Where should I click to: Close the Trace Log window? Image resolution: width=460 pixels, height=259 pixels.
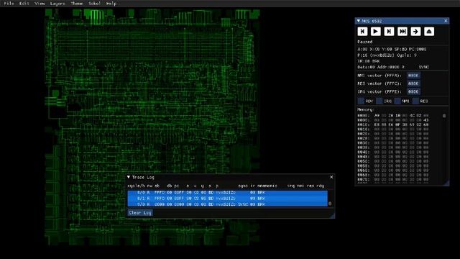tap(331, 177)
